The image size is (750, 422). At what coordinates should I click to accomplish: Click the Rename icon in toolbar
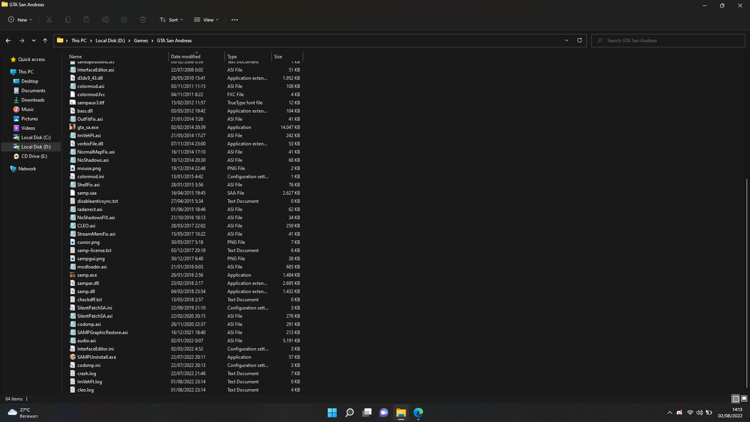[x=105, y=20]
